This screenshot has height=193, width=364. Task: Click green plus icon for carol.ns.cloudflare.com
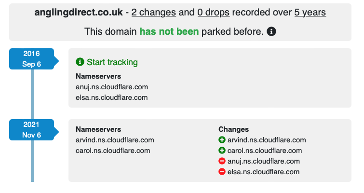[x=222, y=151]
